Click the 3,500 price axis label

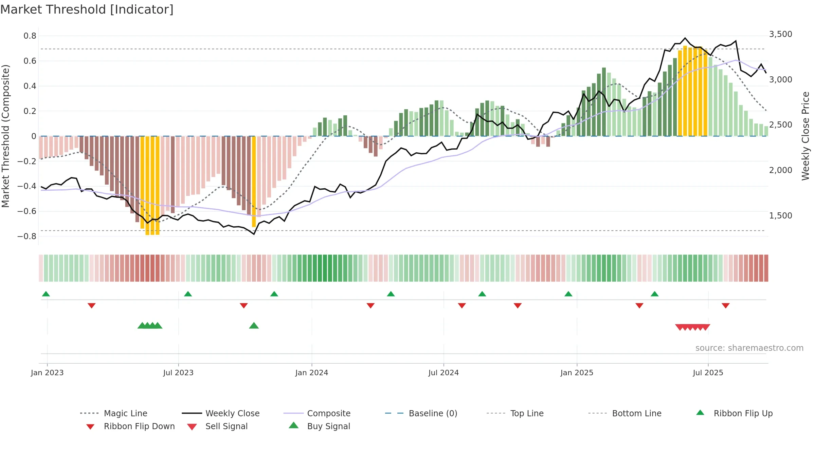click(x=780, y=34)
